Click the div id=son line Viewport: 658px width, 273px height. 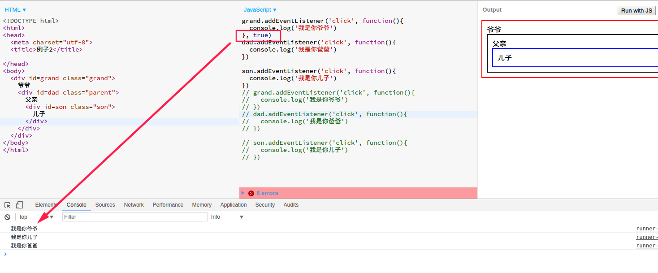pos(70,107)
